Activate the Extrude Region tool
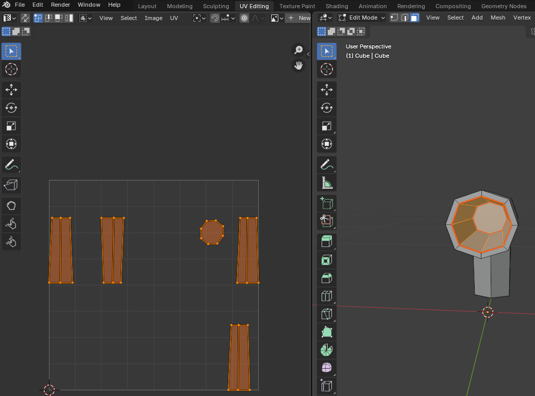This screenshot has height=396, width=535. click(326, 241)
